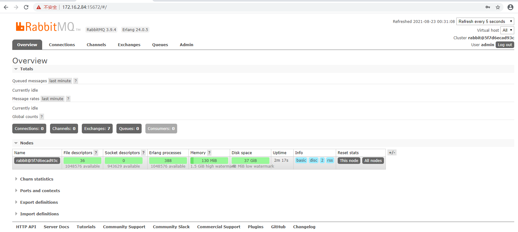Screen dimensions: 518x232
Task: Expand Ports and contexts section
Action: 37,191
